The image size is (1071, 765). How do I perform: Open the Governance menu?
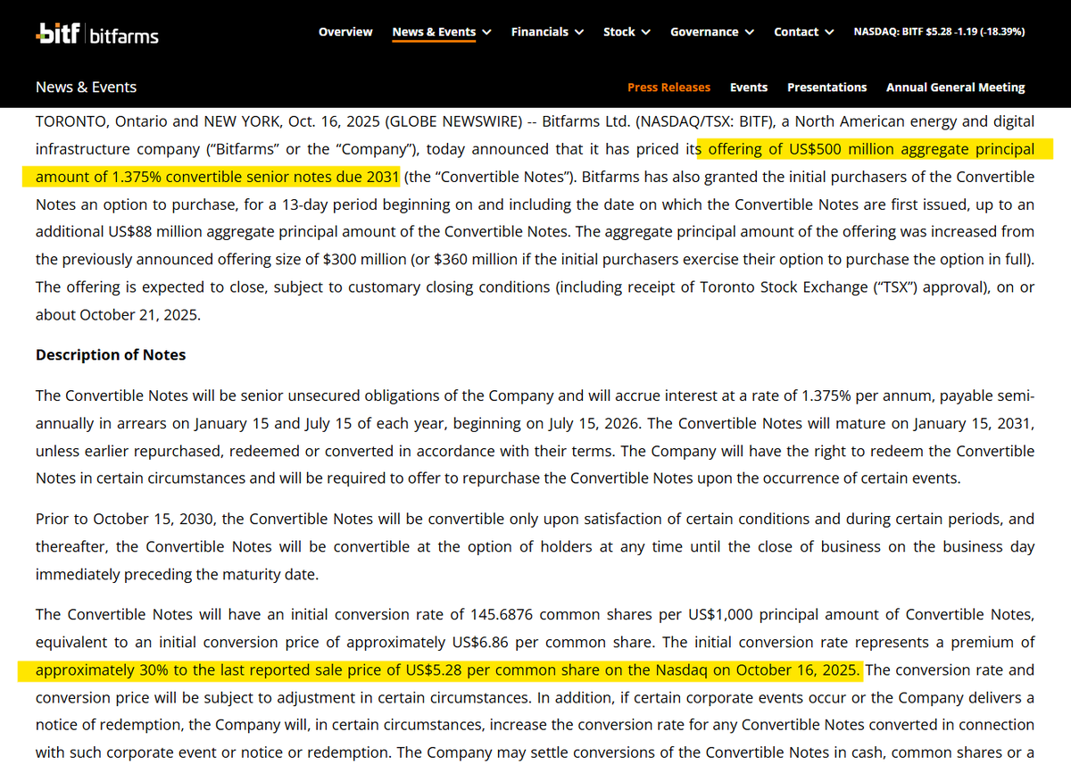point(704,32)
